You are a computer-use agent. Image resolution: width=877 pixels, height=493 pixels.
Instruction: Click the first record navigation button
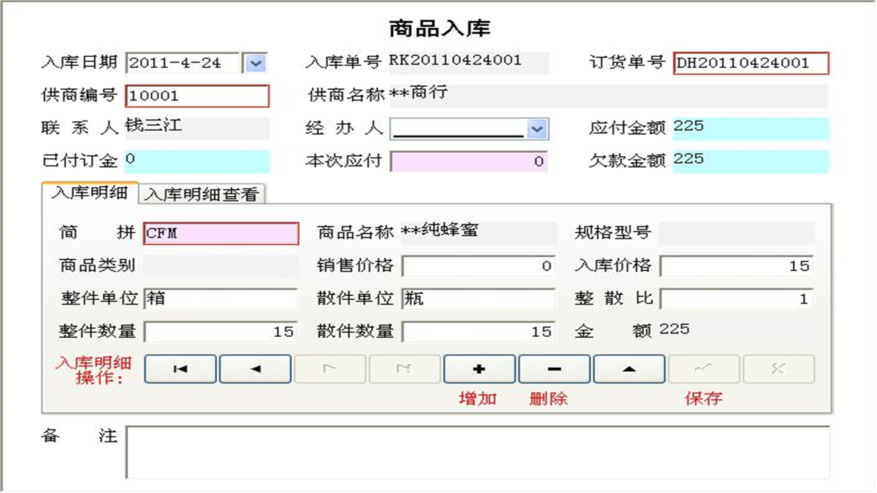[x=180, y=368]
